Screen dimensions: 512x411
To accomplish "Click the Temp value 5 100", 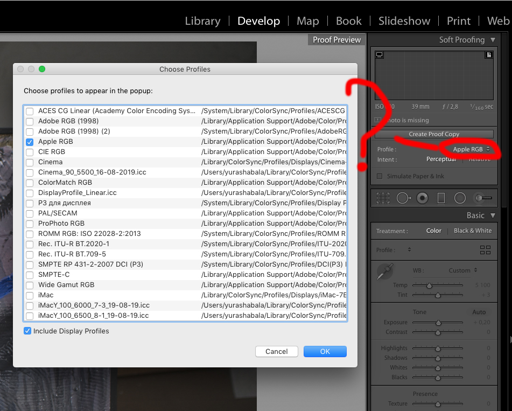I will point(482,285).
